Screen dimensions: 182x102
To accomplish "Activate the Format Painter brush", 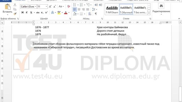I will [15, 14].
